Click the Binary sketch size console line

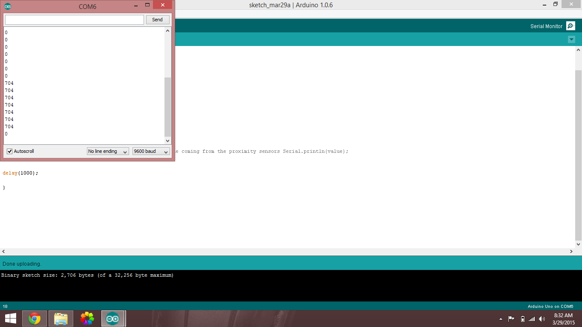click(87, 275)
